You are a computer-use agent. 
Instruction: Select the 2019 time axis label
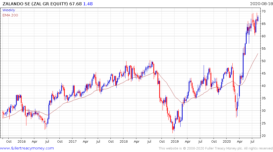pos(175,141)
